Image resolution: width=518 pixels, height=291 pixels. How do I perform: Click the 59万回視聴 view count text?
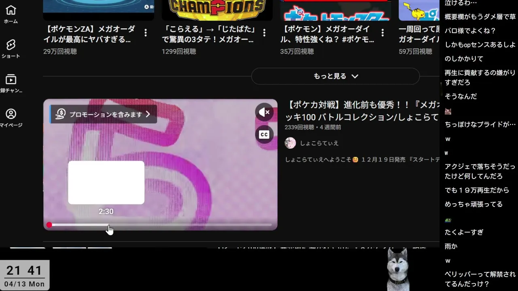415,51
